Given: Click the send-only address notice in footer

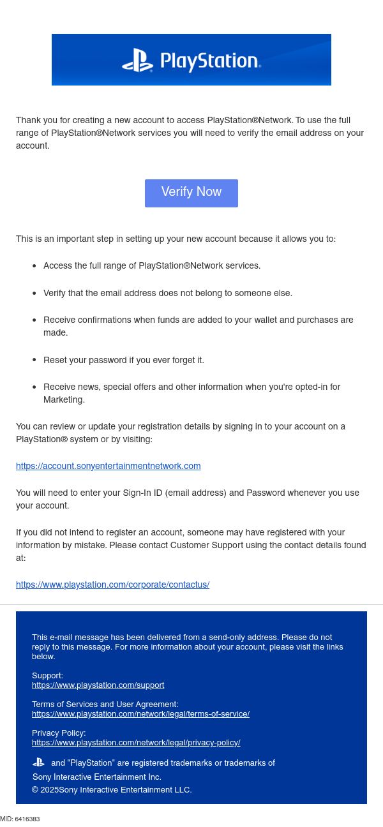Looking at the screenshot, I should coord(188,646).
